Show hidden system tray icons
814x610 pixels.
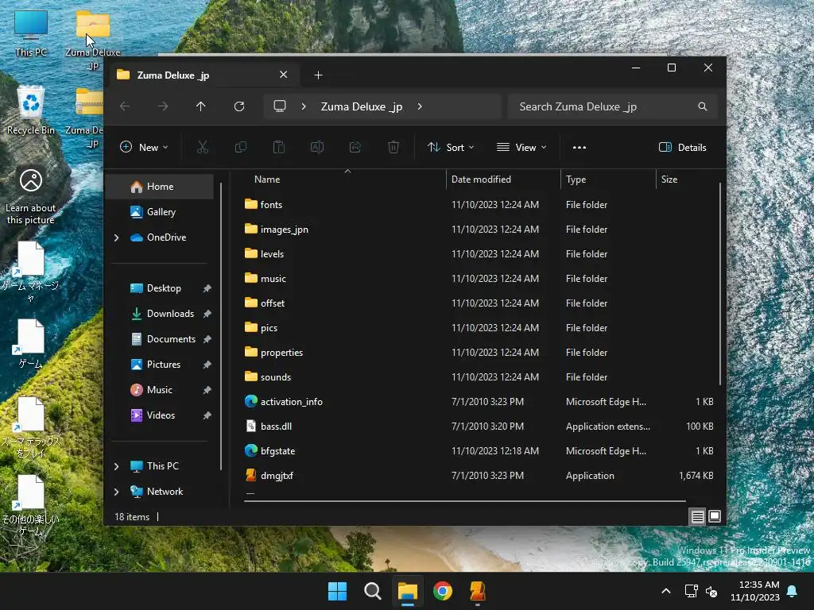[x=666, y=591]
